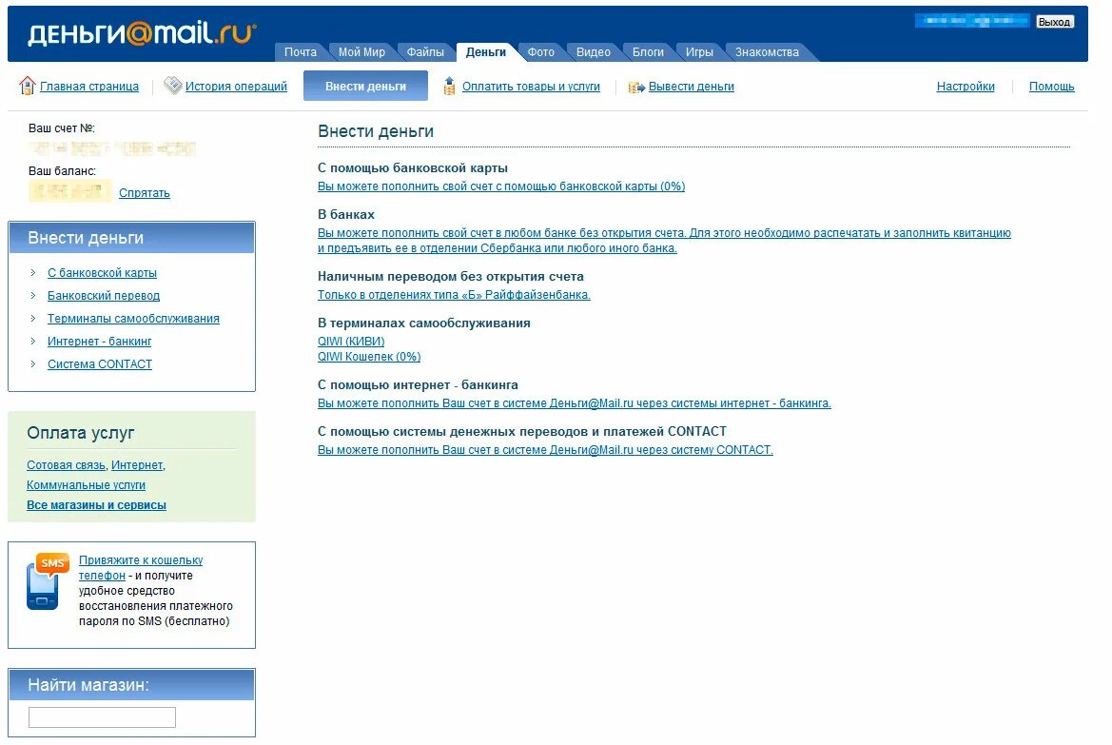Click the Найти магазин search field

click(102, 717)
